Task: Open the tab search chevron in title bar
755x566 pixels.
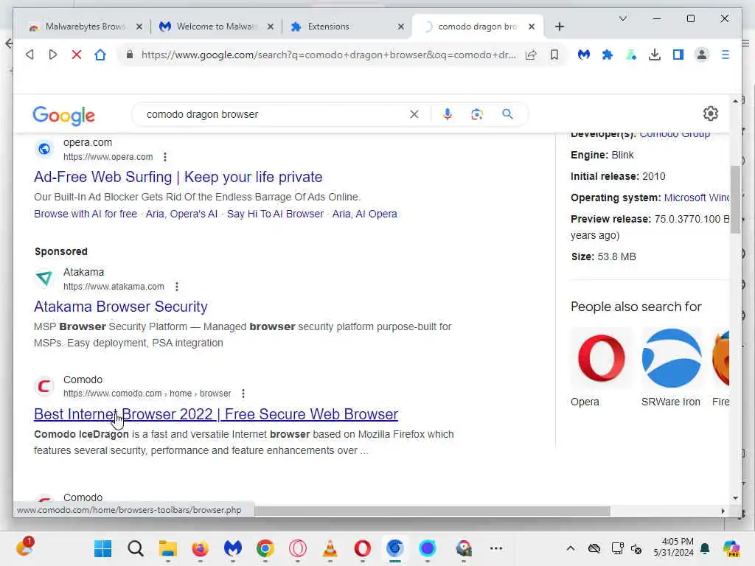Action: click(x=622, y=18)
